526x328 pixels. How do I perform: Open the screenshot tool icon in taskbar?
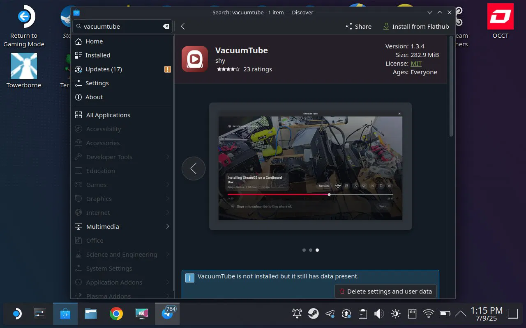(142, 314)
